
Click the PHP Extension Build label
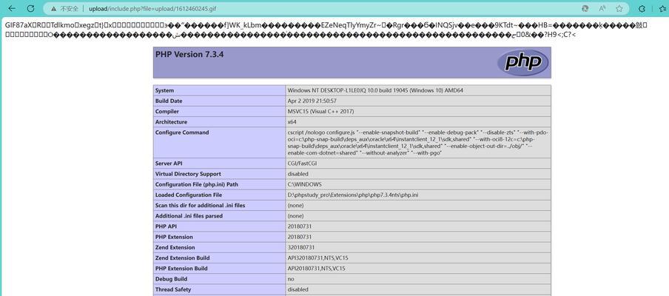(x=181, y=269)
